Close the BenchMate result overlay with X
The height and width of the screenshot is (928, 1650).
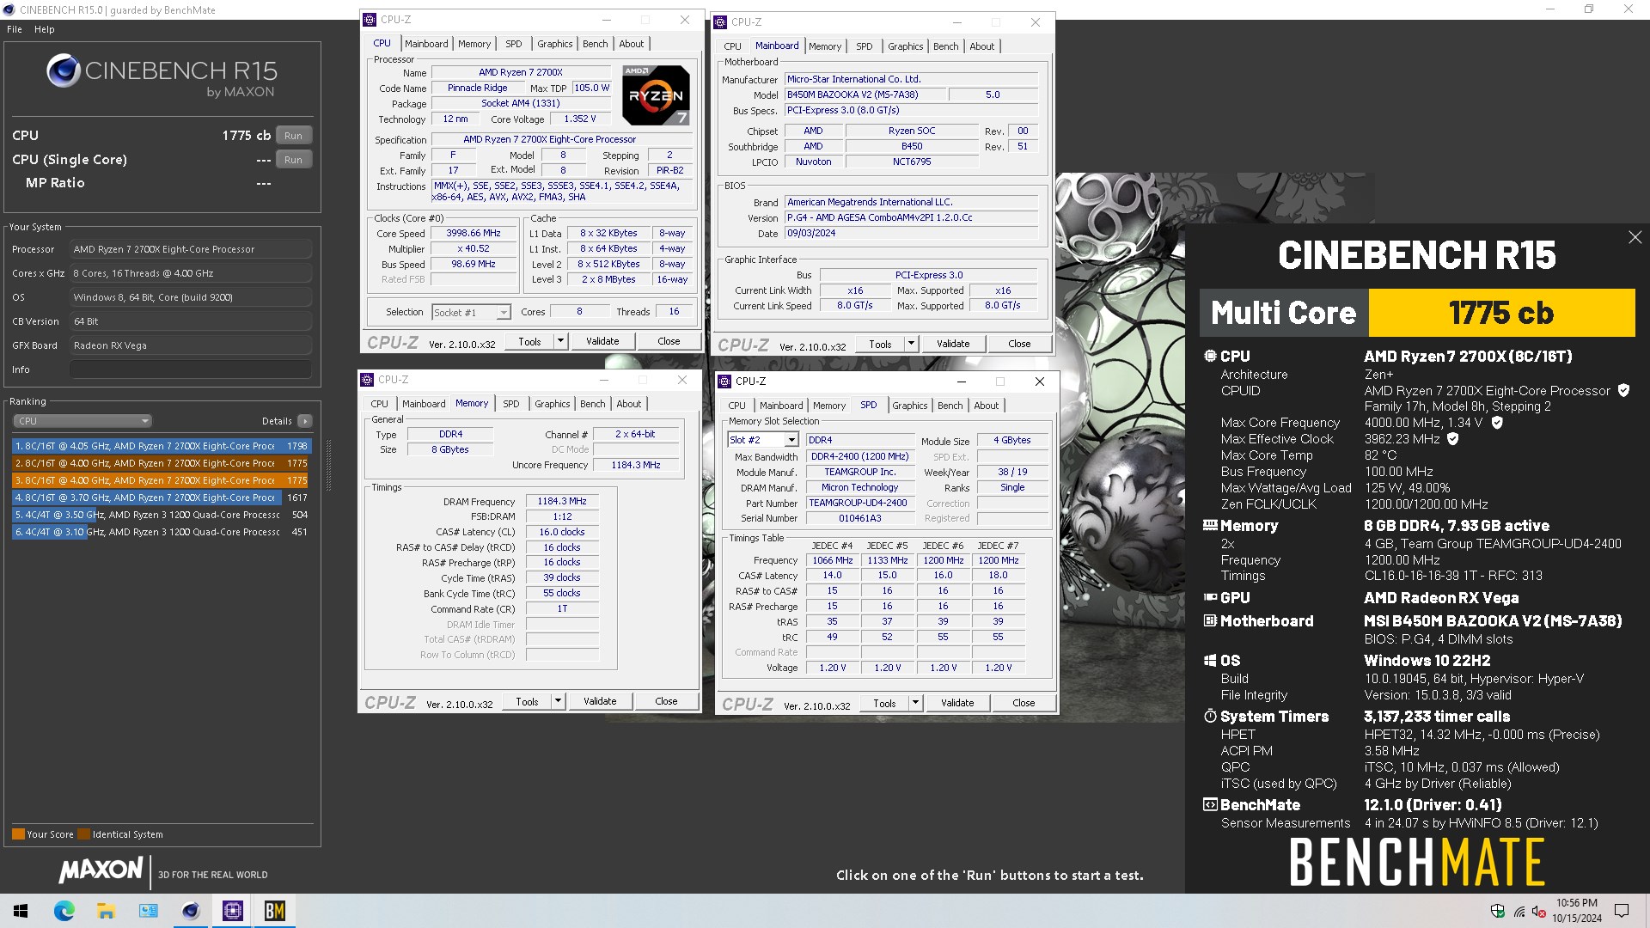tap(1635, 237)
